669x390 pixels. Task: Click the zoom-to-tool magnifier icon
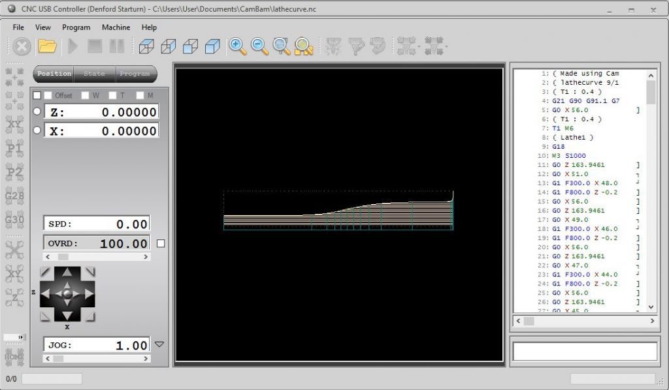coord(282,46)
